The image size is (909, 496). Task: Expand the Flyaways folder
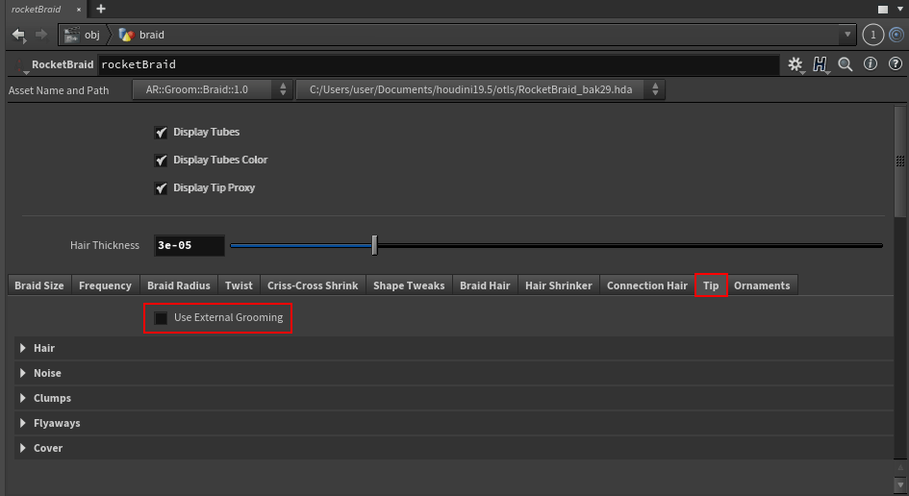(x=23, y=423)
